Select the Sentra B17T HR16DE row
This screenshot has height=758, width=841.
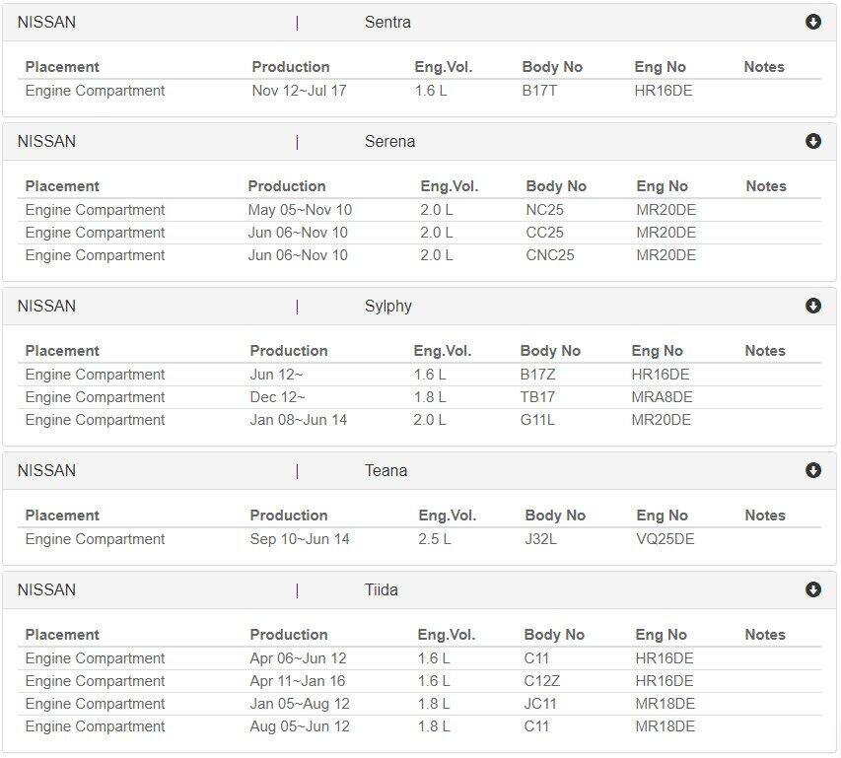[x=419, y=91]
